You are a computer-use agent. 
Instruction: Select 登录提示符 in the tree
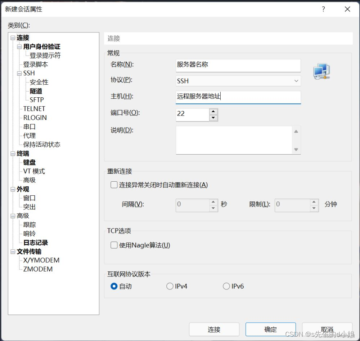45,56
